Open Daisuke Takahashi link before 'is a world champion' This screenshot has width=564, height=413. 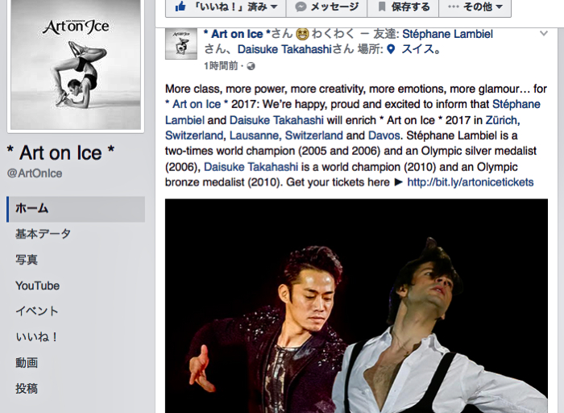251,167
